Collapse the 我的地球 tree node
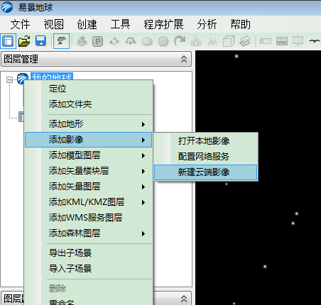Image resolution: width=321 pixels, height=305 pixels. (9, 79)
